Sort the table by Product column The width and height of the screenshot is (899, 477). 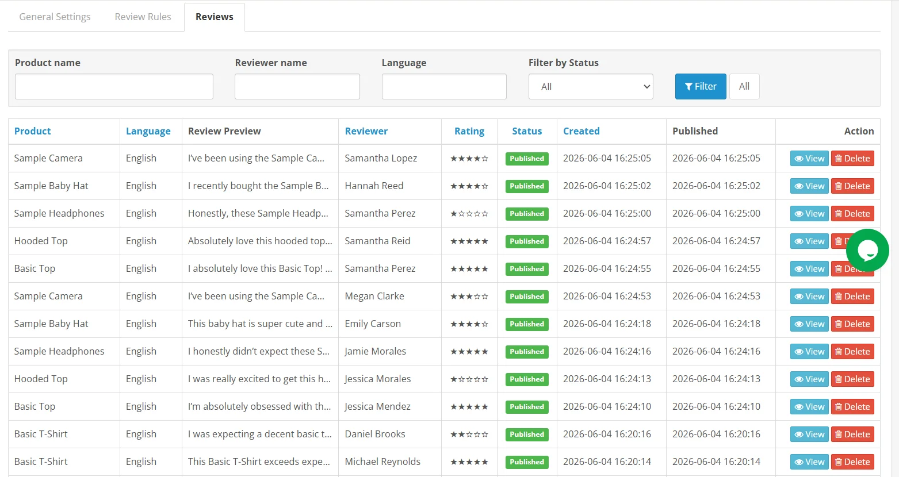[x=32, y=131]
